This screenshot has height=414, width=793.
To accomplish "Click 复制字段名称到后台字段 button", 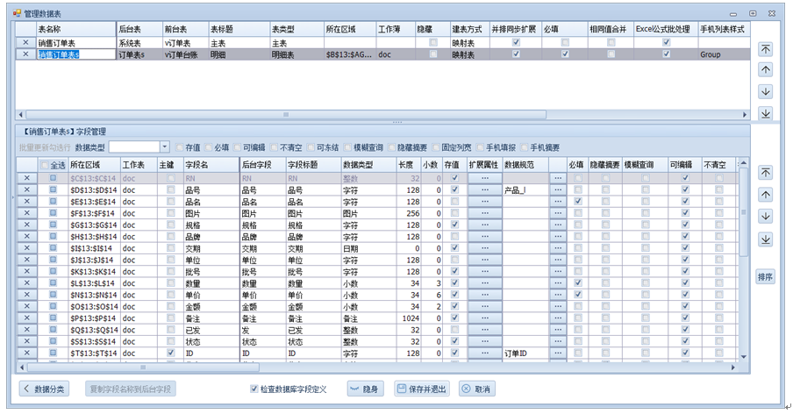I will point(131,389).
